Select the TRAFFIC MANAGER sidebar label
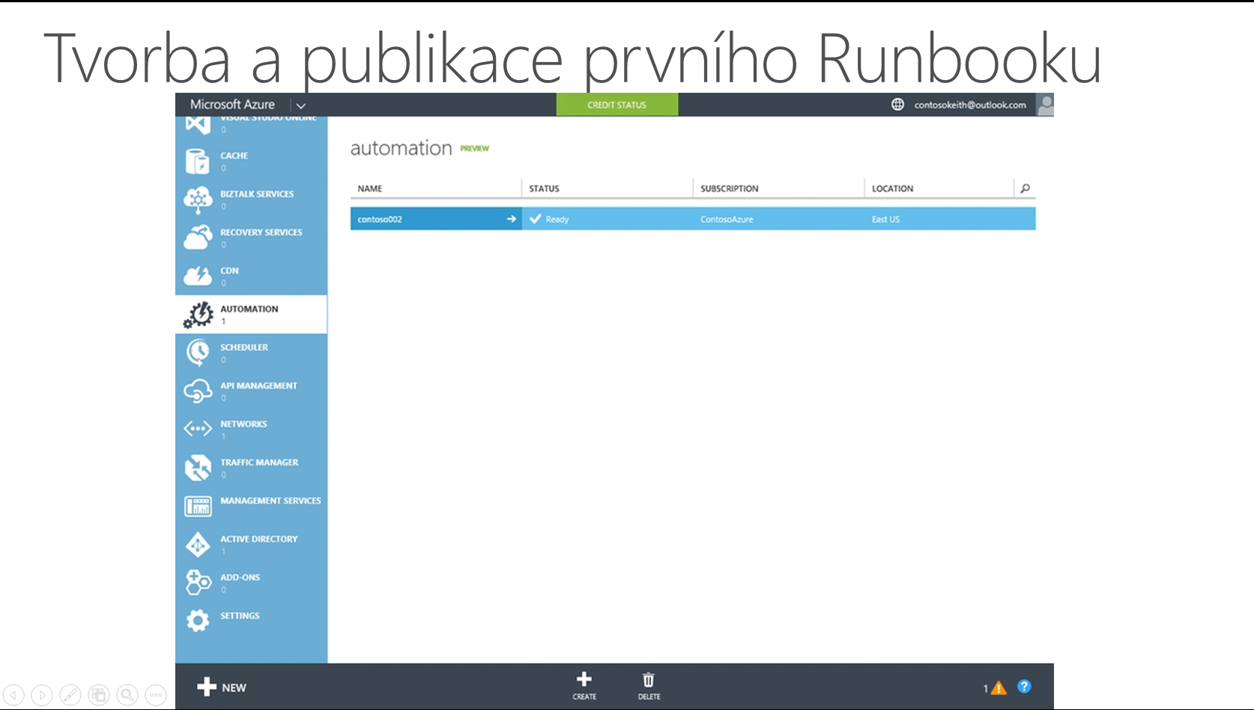 coord(259,462)
